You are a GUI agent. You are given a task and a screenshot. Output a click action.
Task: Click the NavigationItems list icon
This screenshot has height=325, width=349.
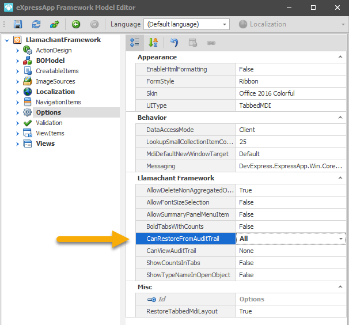click(x=28, y=102)
